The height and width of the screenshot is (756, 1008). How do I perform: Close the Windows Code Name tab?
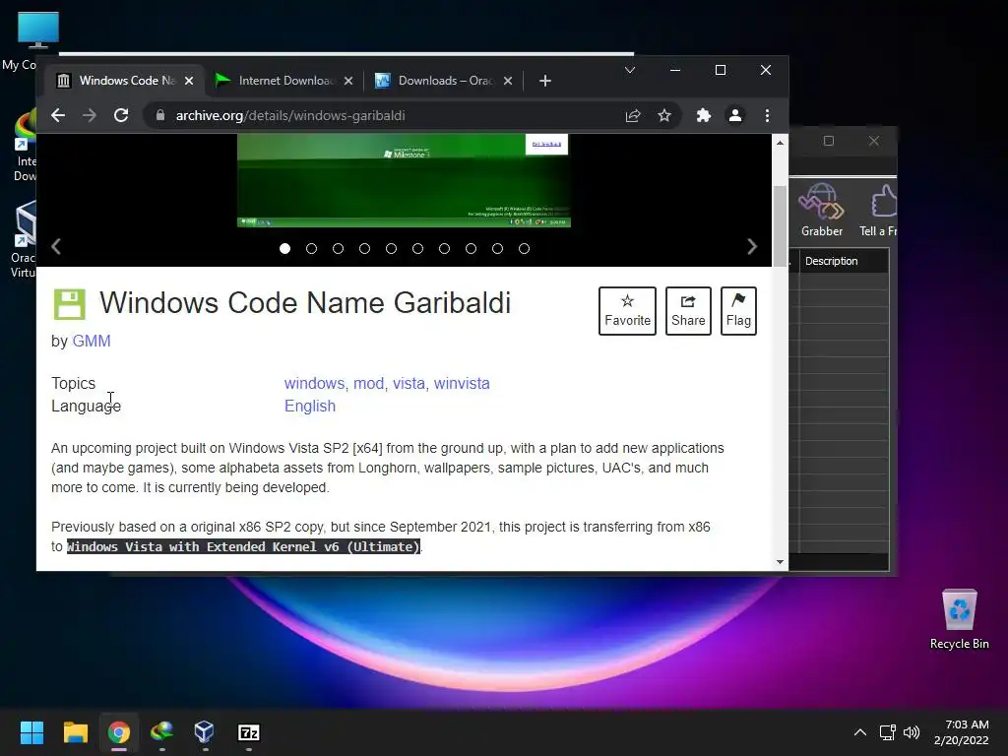[189, 81]
